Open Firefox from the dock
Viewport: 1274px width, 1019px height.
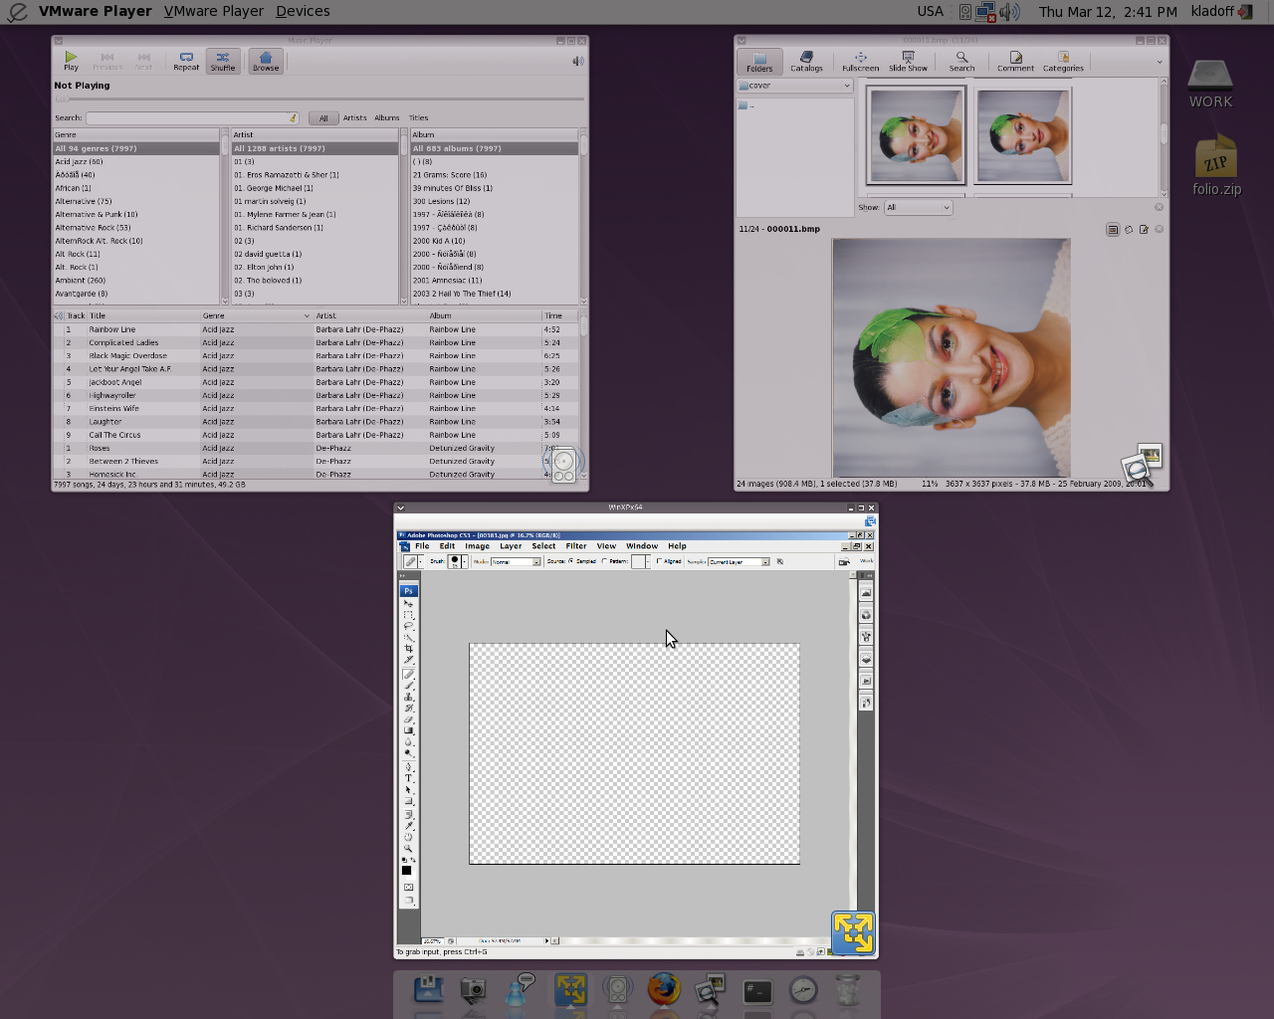pyautogui.click(x=664, y=989)
